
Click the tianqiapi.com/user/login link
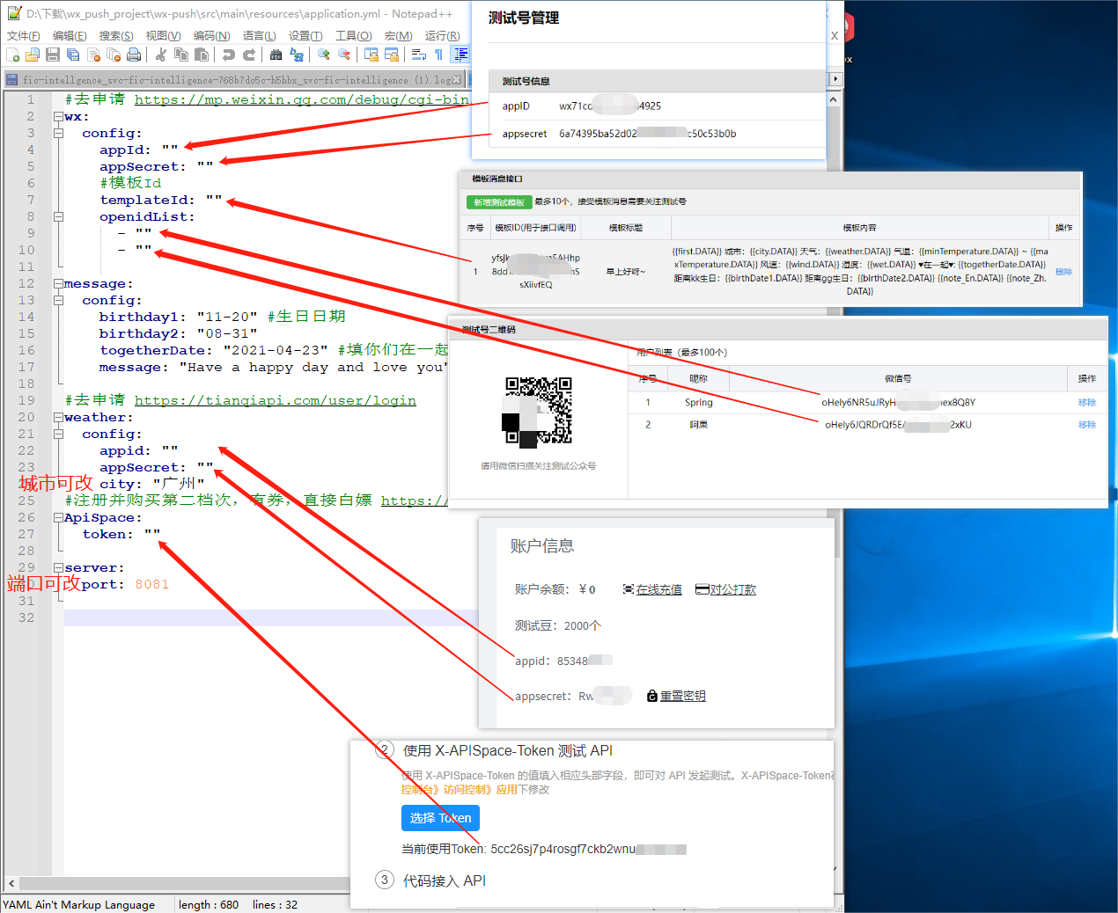click(276, 400)
